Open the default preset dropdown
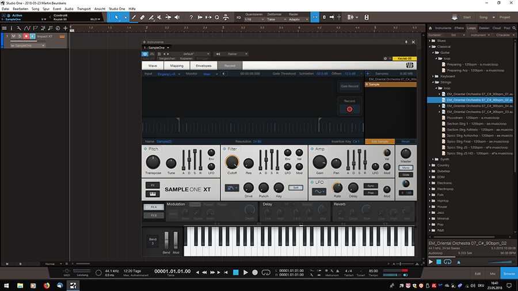 tap(191, 54)
